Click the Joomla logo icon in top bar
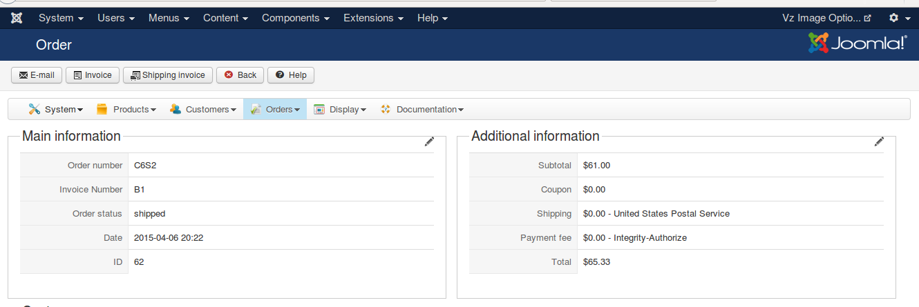The image size is (919, 307). (x=17, y=18)
